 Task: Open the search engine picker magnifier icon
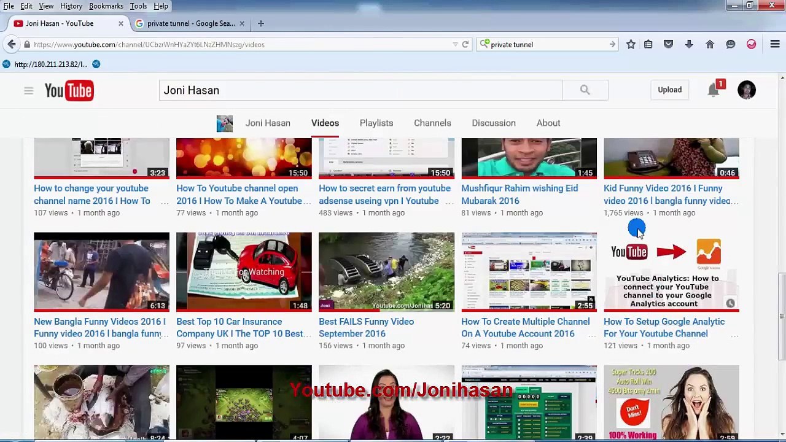(484, 44)
